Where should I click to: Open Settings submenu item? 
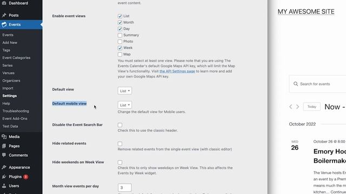coord(10,96)
